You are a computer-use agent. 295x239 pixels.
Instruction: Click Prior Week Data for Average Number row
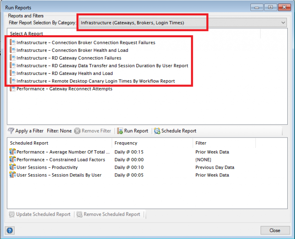tap(212, 152)
